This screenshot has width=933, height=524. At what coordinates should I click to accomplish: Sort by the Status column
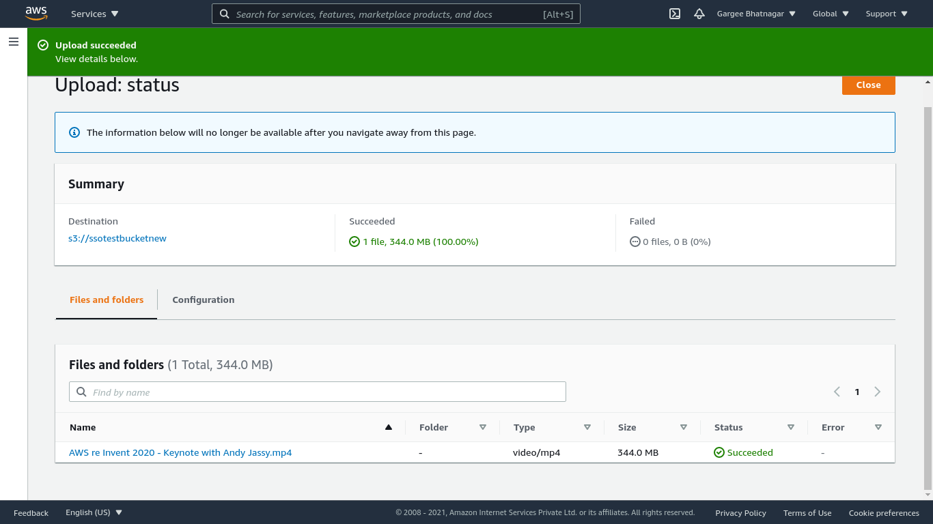791,427
